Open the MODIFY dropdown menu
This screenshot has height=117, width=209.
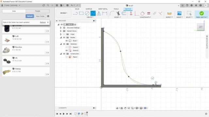point(118,17)
